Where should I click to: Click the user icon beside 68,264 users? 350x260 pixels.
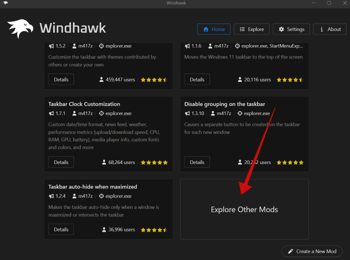point(104,162)
